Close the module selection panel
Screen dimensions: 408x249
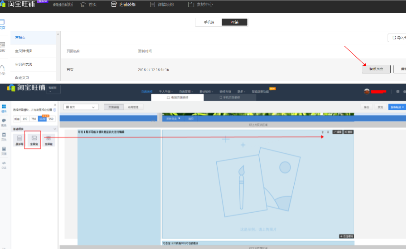pyautogui.click(x=55, y=105)
